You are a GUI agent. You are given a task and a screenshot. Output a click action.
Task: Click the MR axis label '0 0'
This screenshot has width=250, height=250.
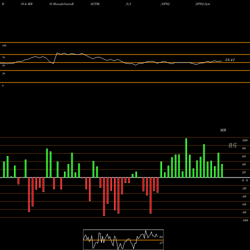[x=245, y=180]
